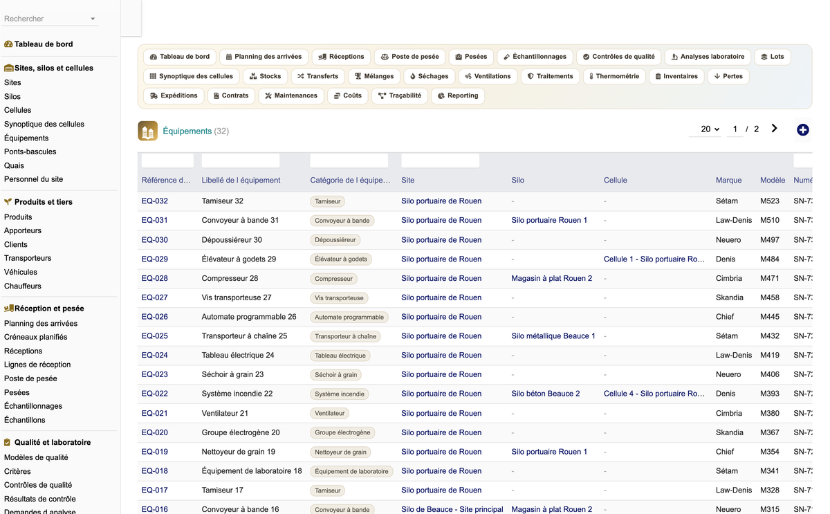Viewport: 830px width, 514px height.
Task: Click the Équipements module icon
Action: click(148, 131)
